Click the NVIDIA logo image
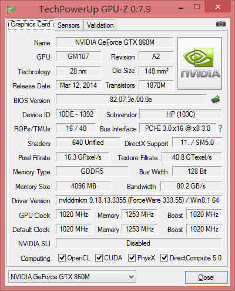Viewport: 235px width, 291px height. pos(200,63)
